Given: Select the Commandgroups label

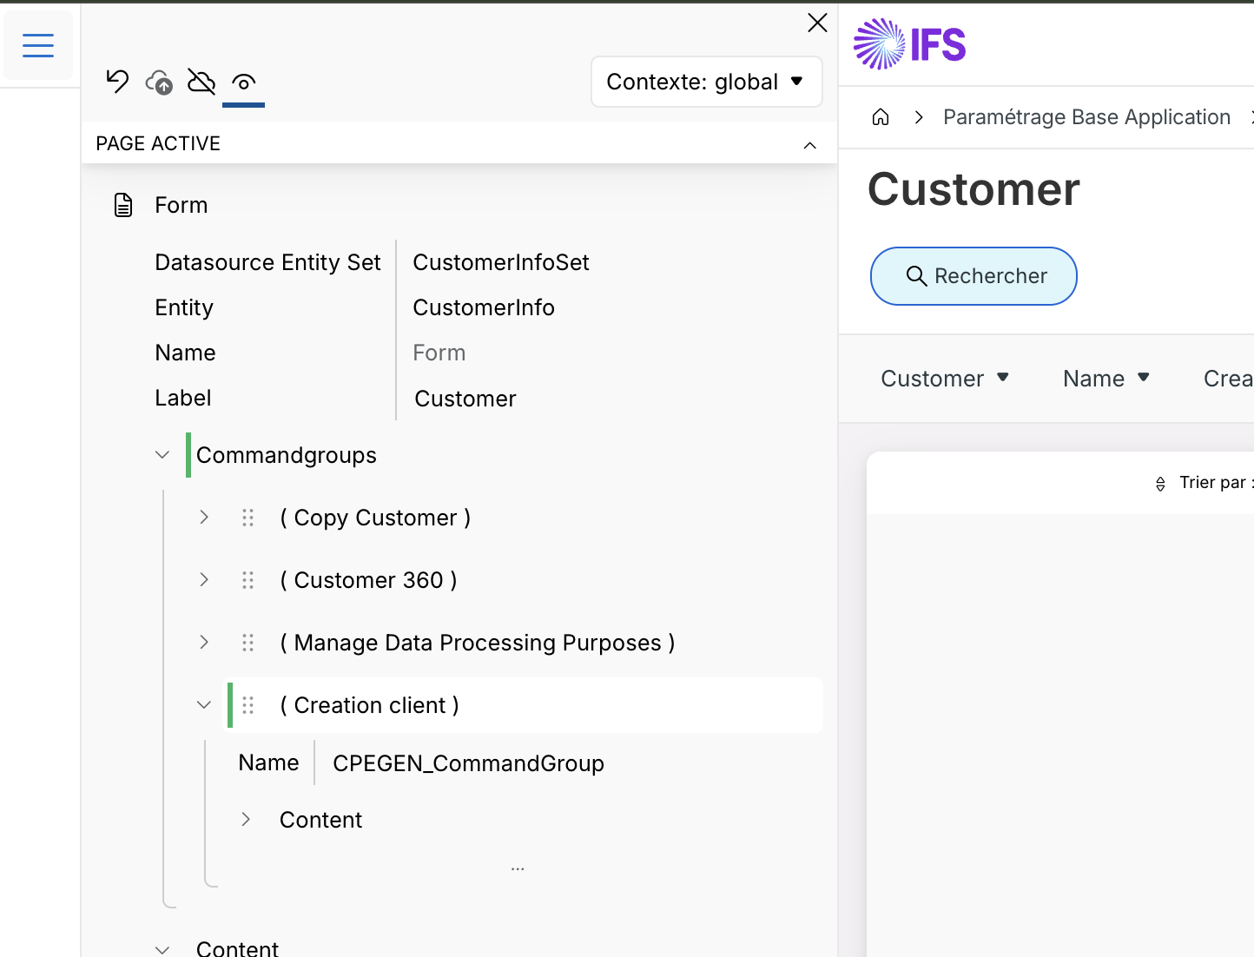Looking at the screenshot, I should click(x=287, y=455).
